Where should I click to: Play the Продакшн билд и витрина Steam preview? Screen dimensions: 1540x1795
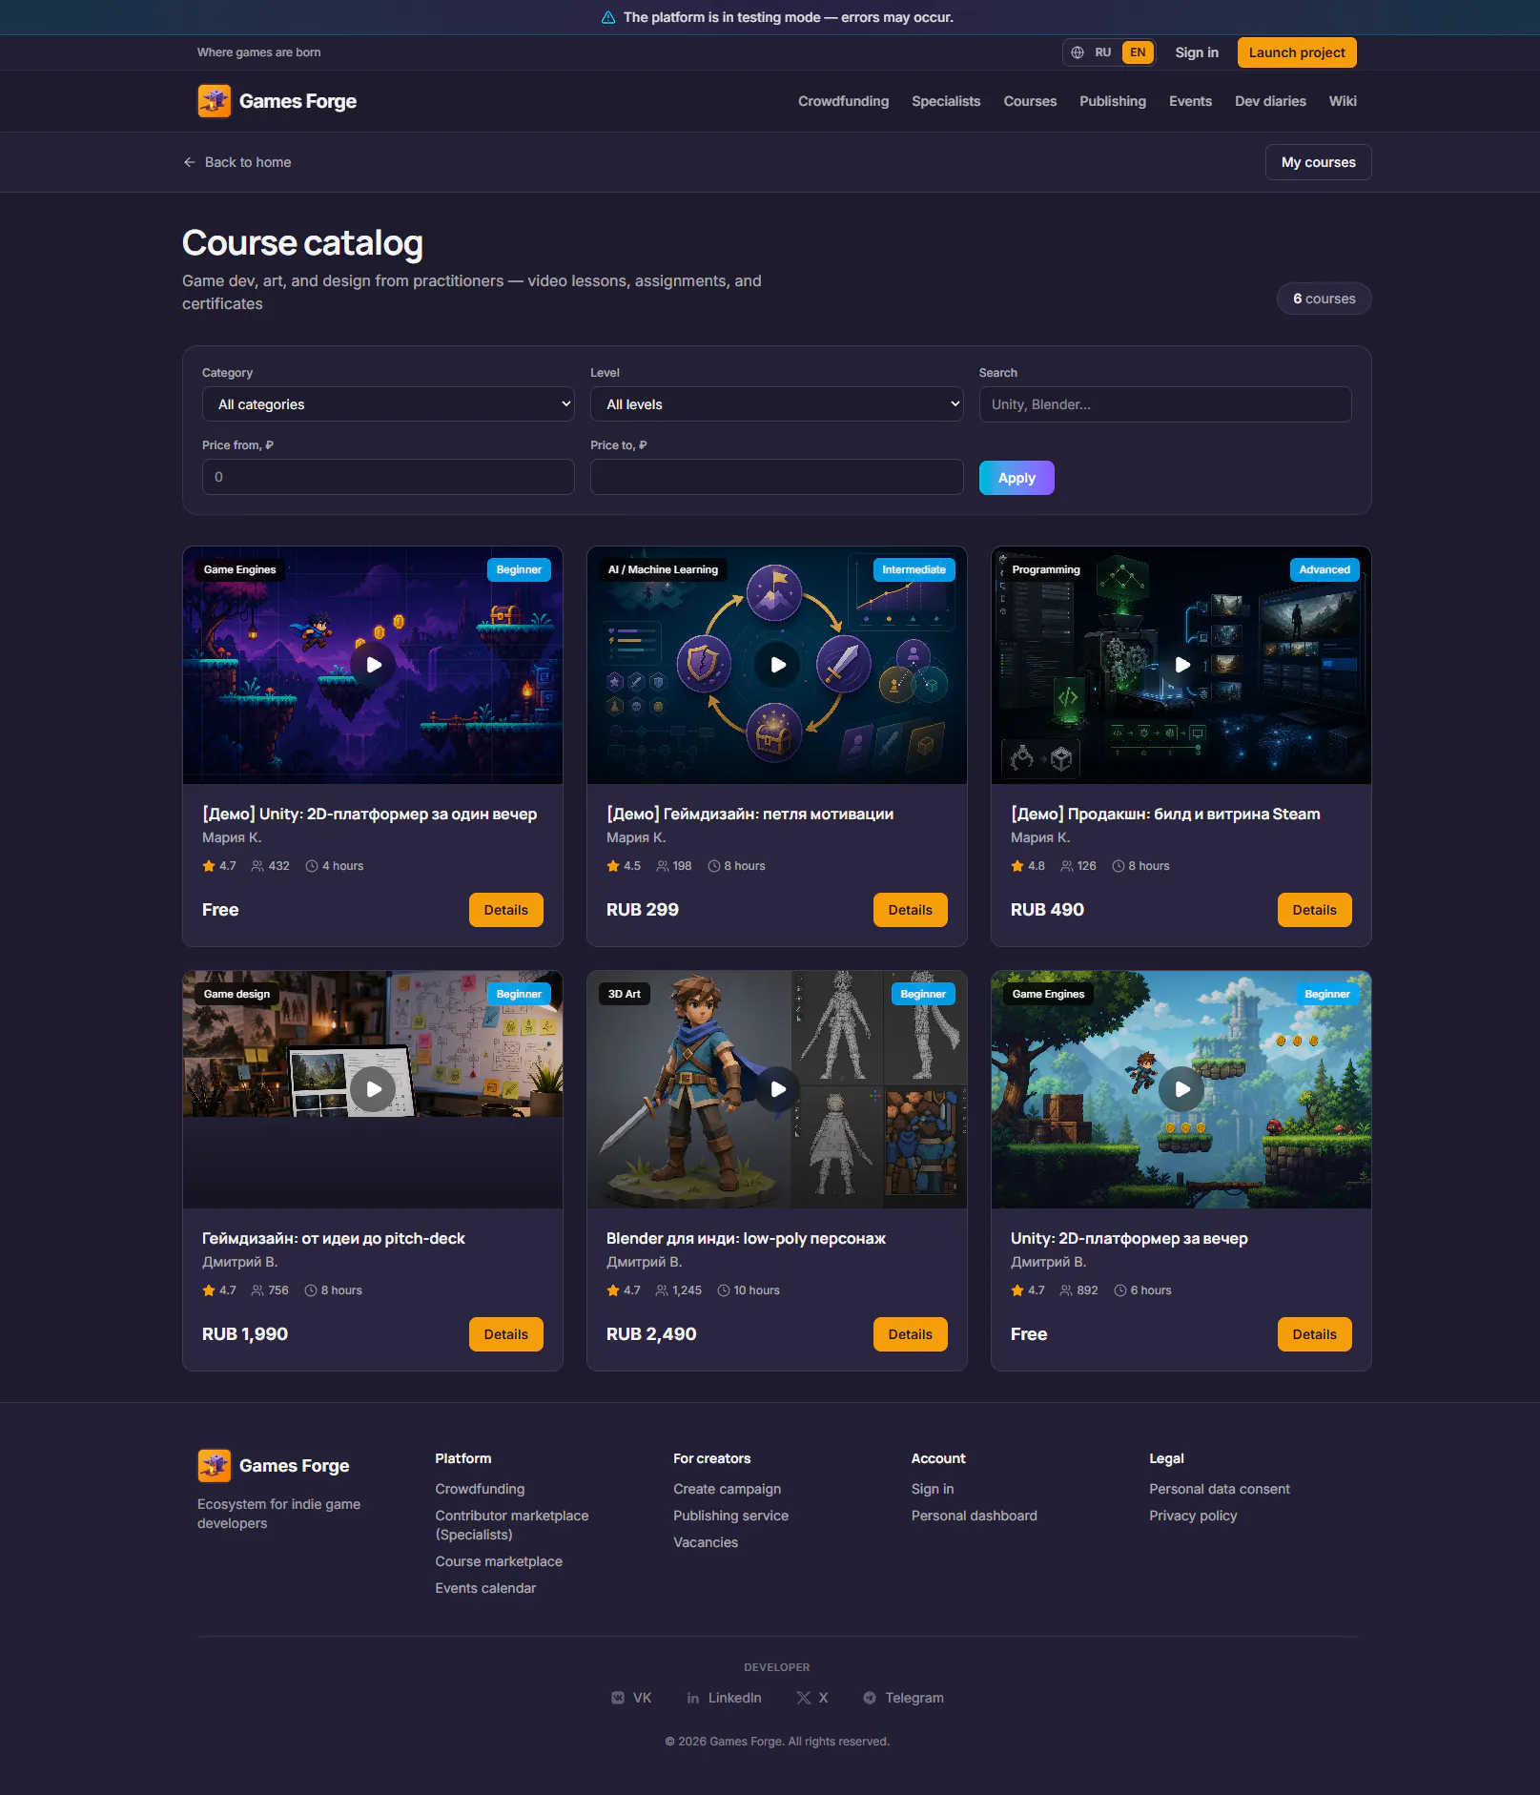tap(1181, 665)
